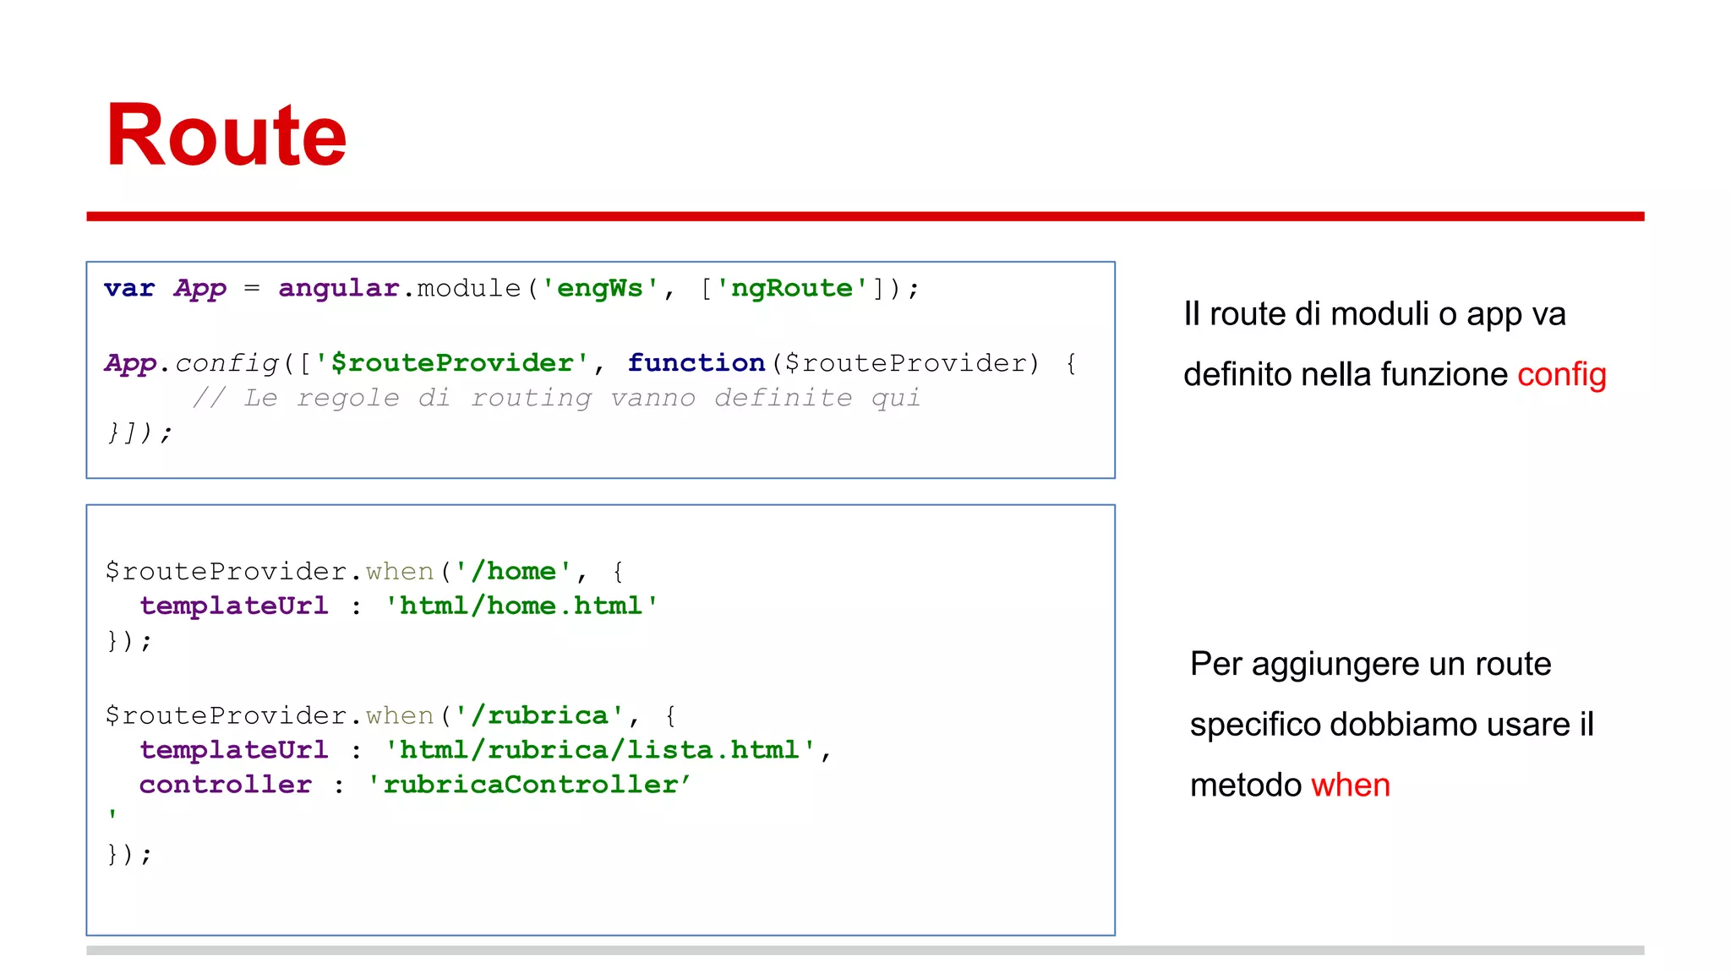The width and height of the screenshot is (1731, 973).
Task: Click the text "specifico dobbiamo usare il"
Action: coord(1391,725)
